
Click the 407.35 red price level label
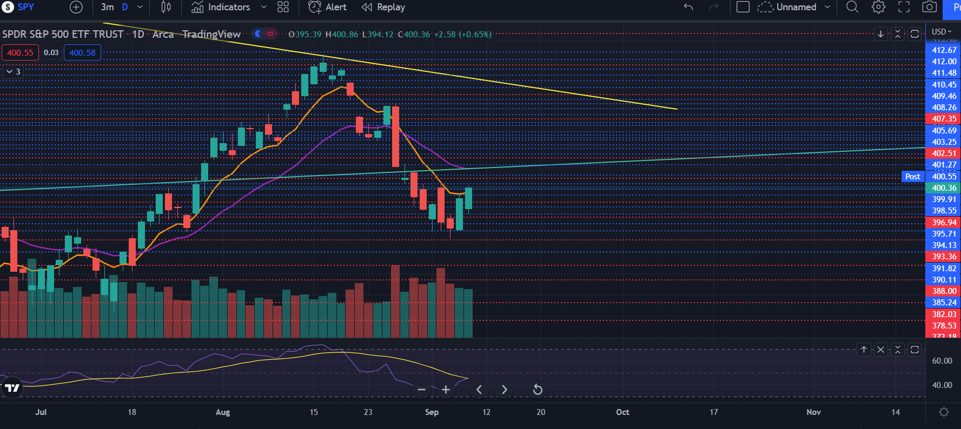click(x=944, y=119)
